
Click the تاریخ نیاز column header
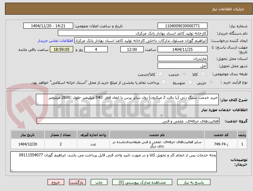pos(28,135)
